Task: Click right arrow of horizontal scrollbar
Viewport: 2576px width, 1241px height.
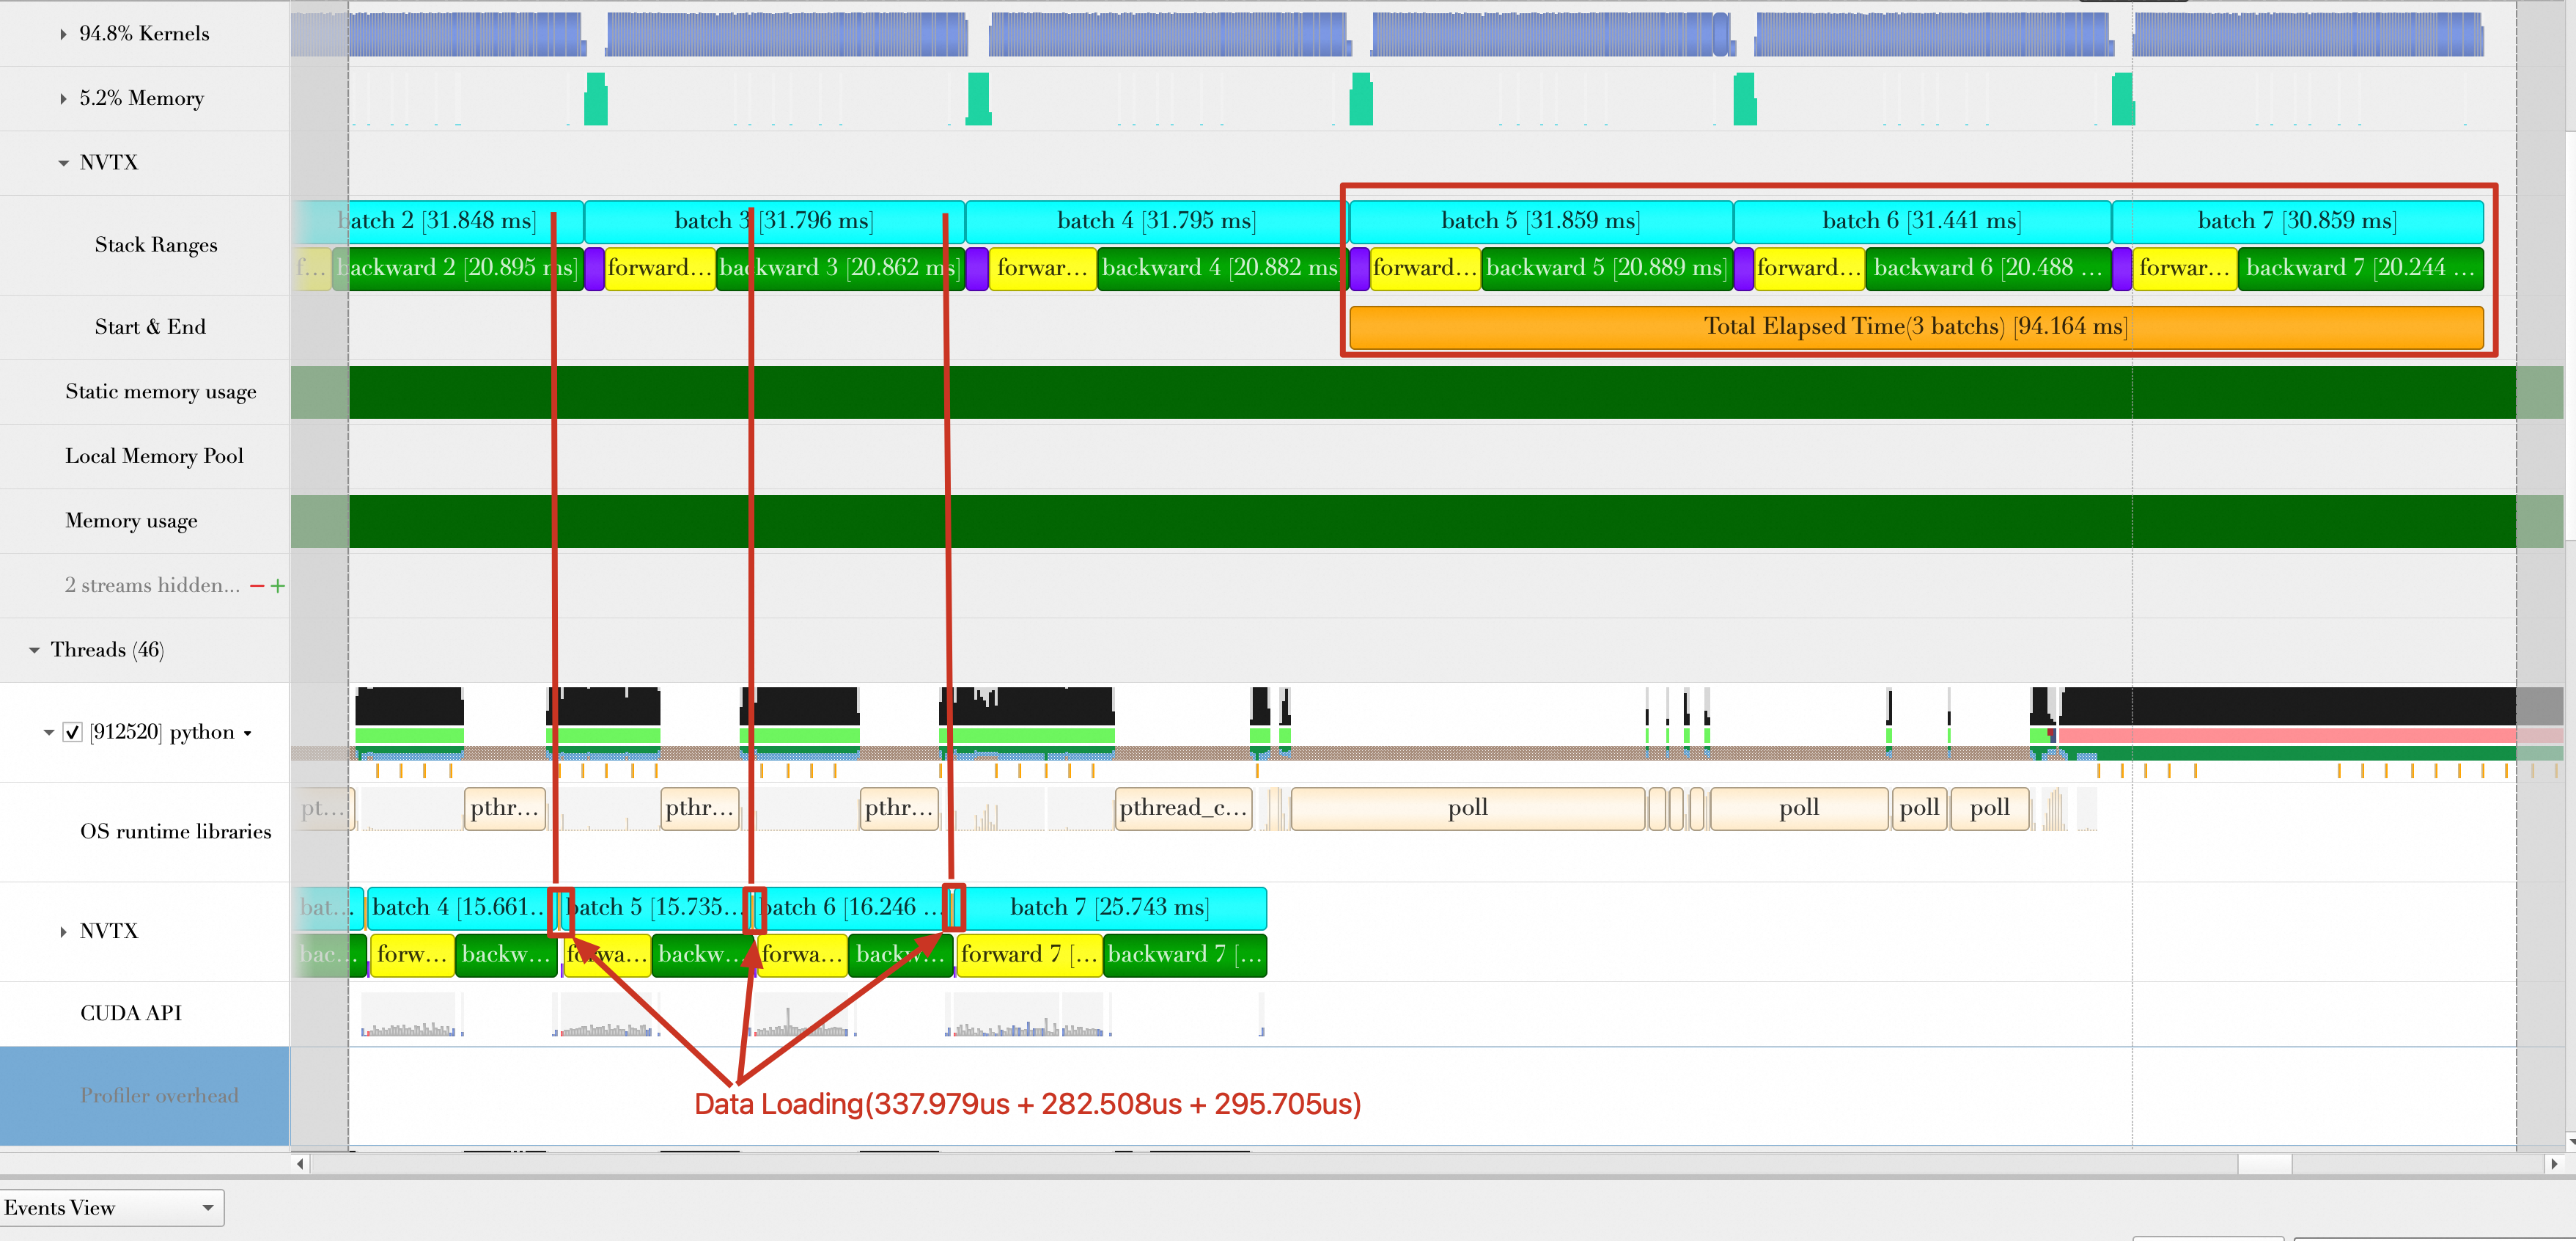Action: pyautogui.click(x=2553, y=1164)
